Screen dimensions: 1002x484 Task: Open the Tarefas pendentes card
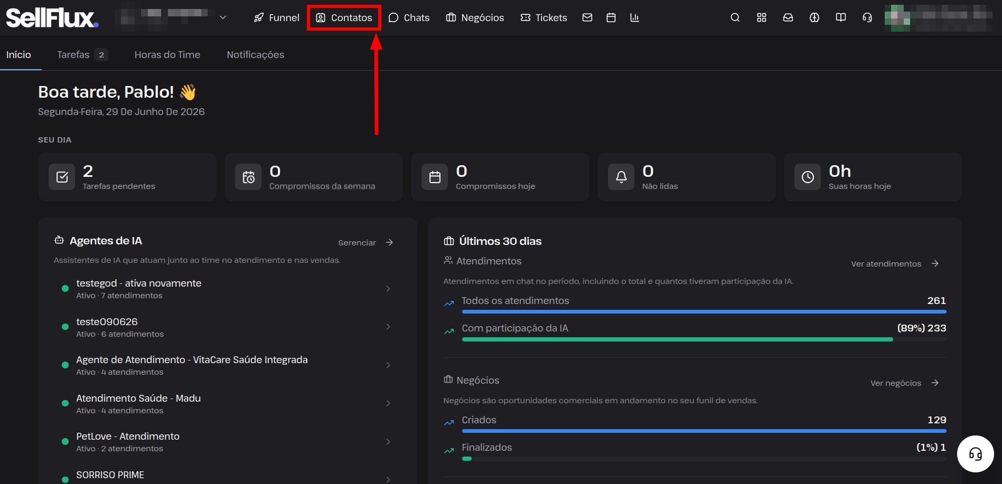(127, 177)
